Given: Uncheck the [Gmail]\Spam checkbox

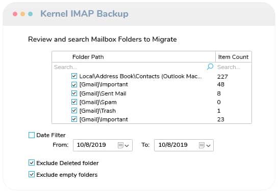Looking at the screenshot, I should [x=74, y=102].
